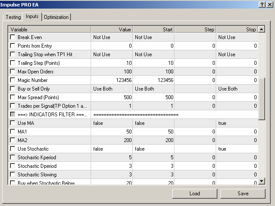Enable Max Open Orders optimization checkbox

[x=12, y=72]
